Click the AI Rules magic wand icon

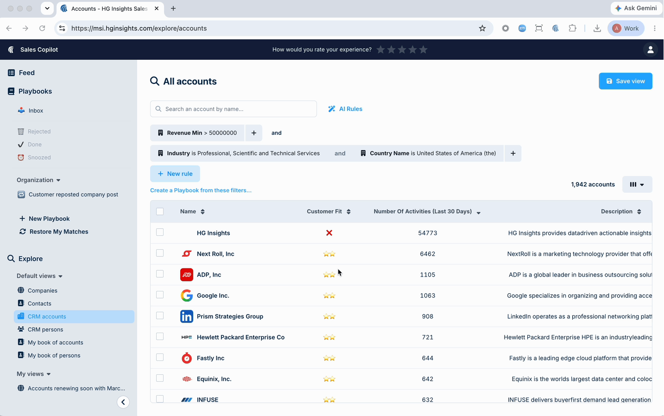point(332,109)
